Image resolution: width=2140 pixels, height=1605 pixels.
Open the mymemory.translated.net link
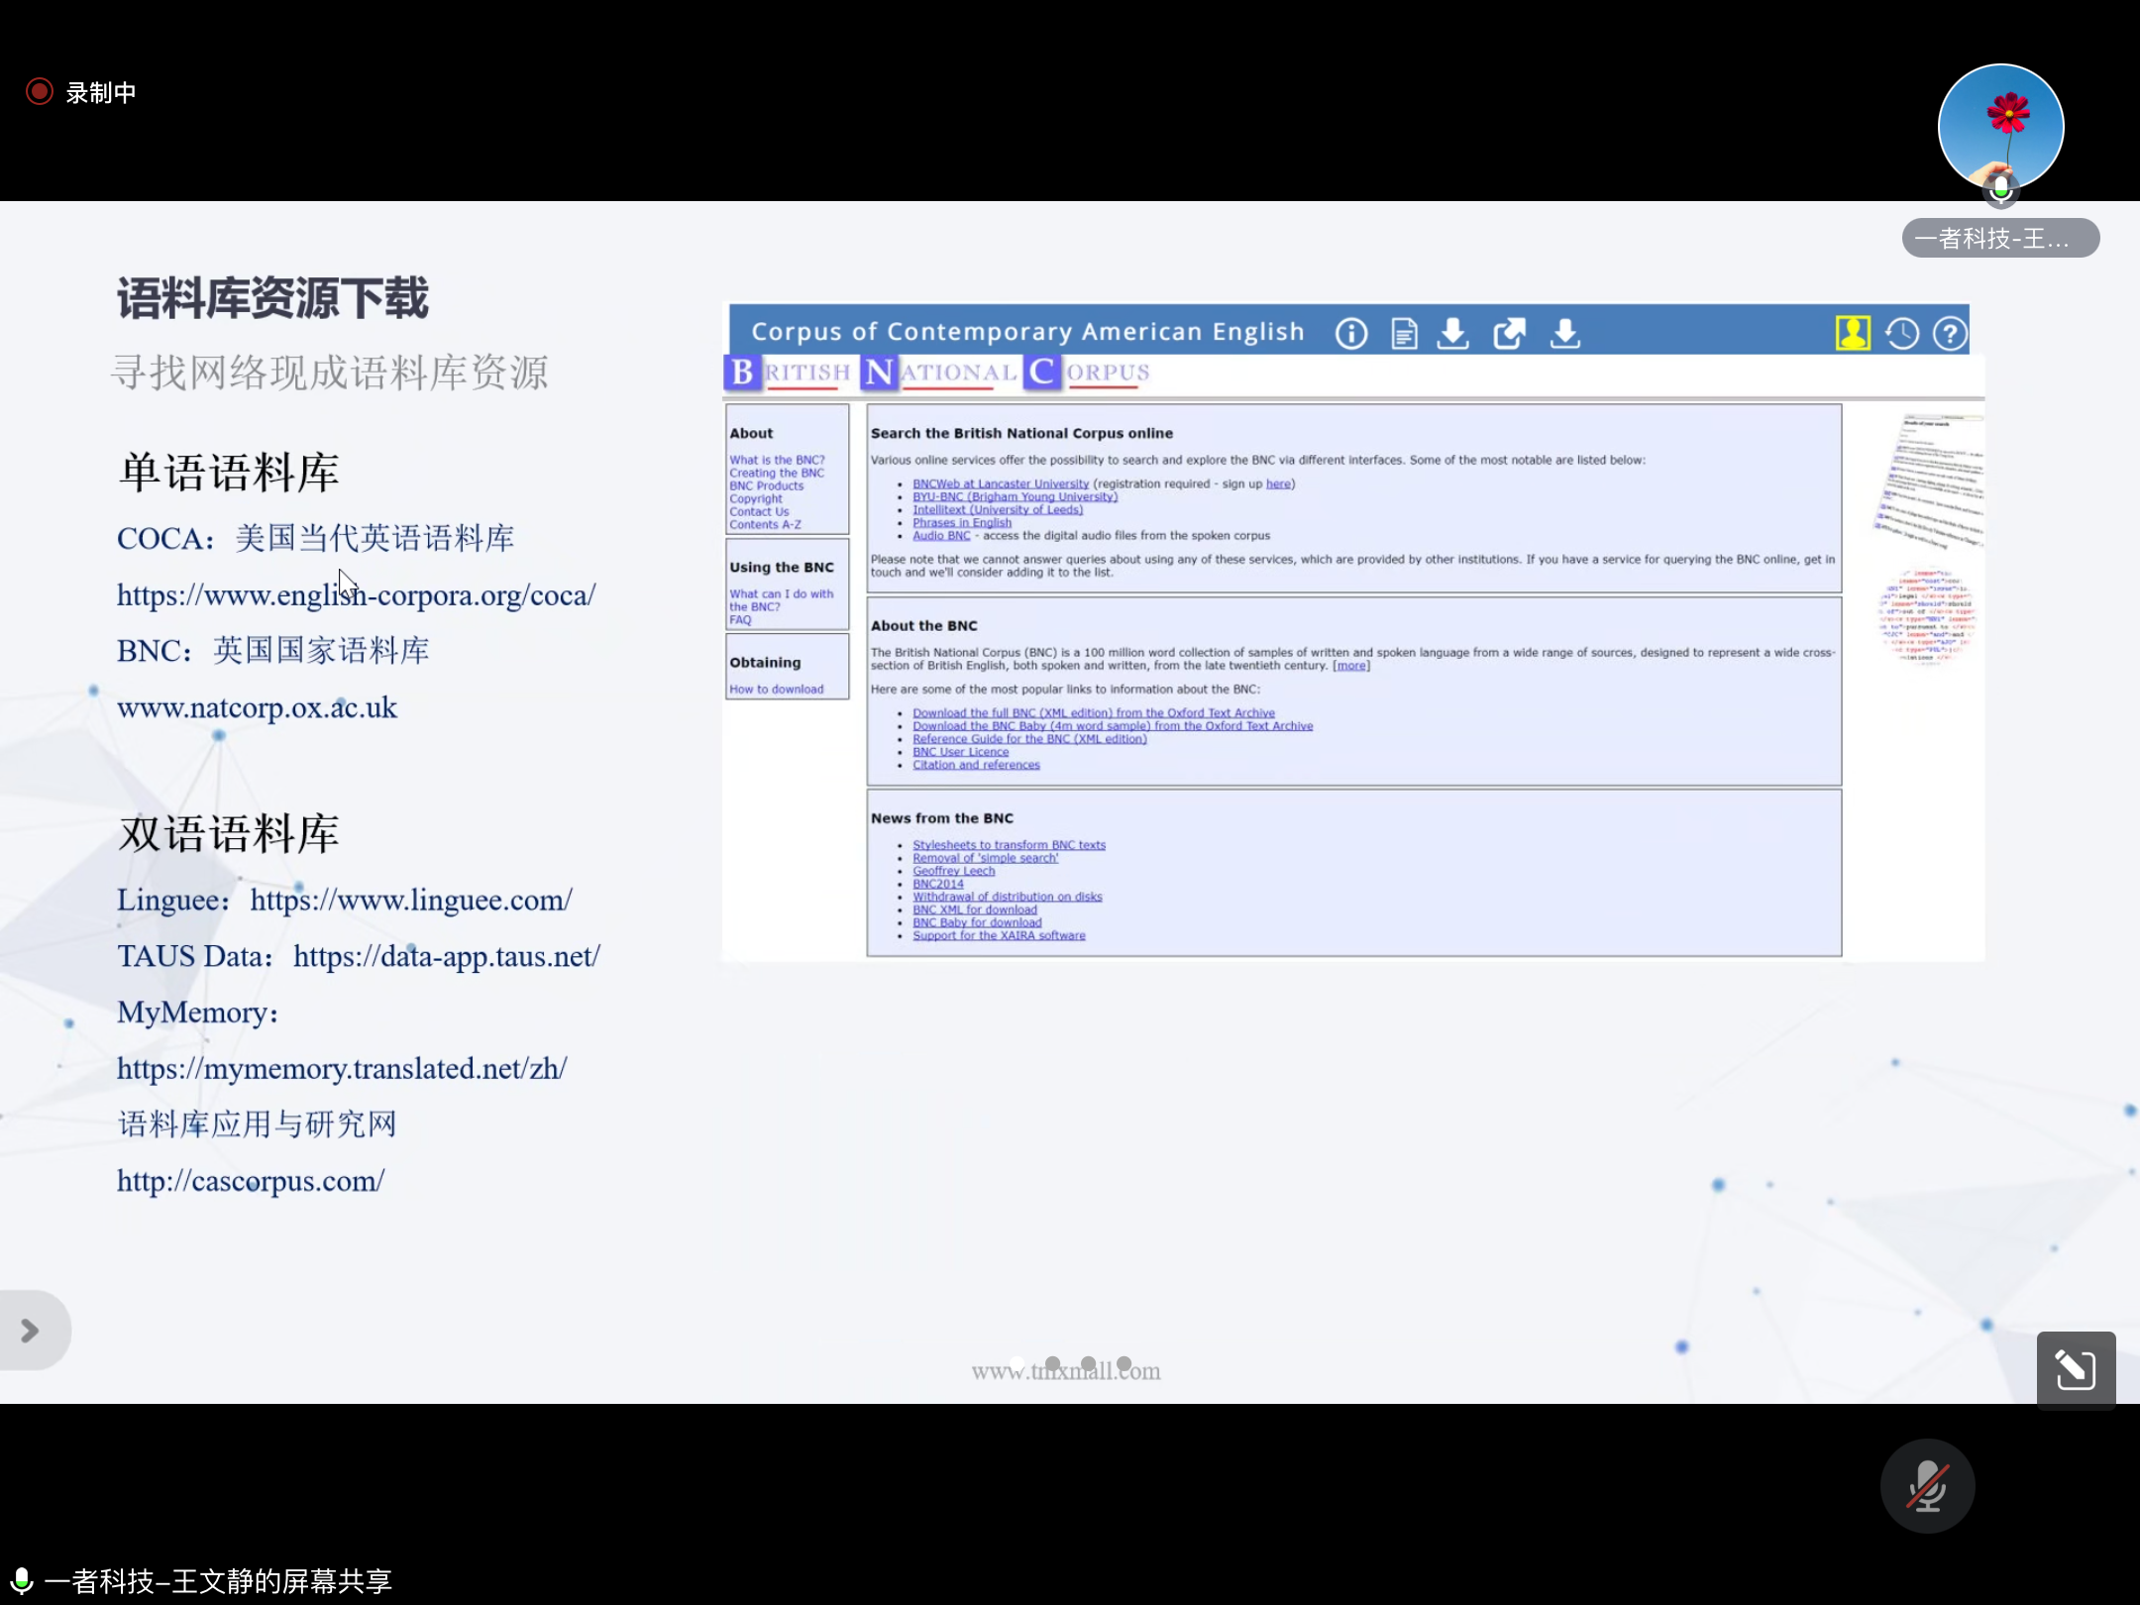click(342, 1068)
